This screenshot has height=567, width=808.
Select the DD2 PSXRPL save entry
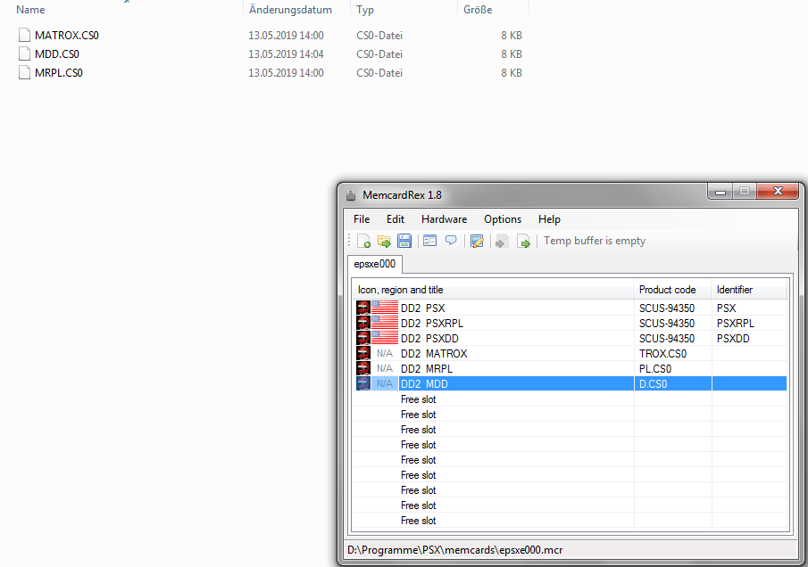(431, 323)
